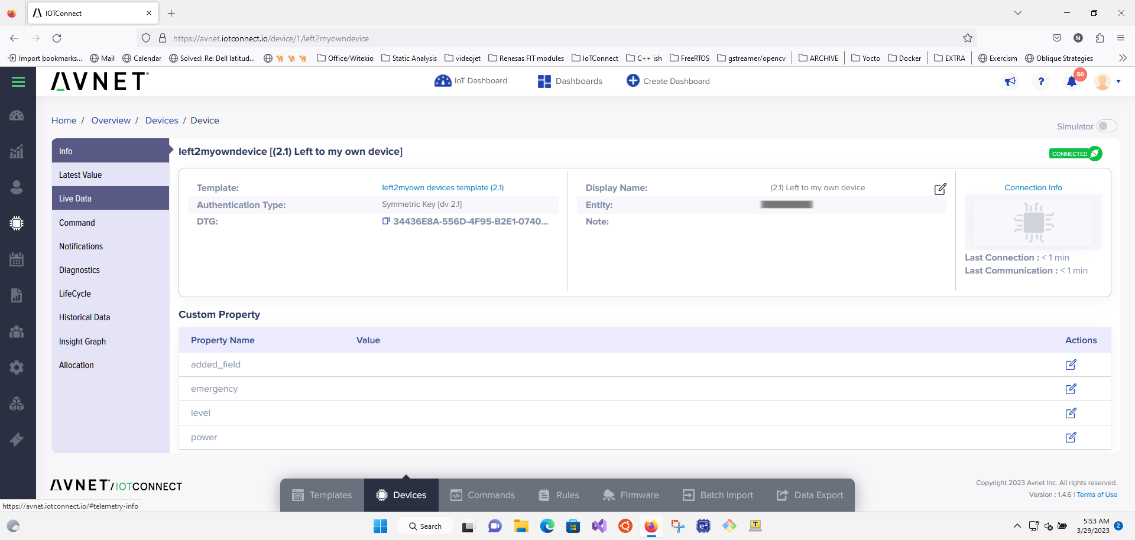Image resolution: width=1135 pixels, height=540 pixels.
Task: Edit the level property
Action: pyautogui.click(x=1071, y=413)
